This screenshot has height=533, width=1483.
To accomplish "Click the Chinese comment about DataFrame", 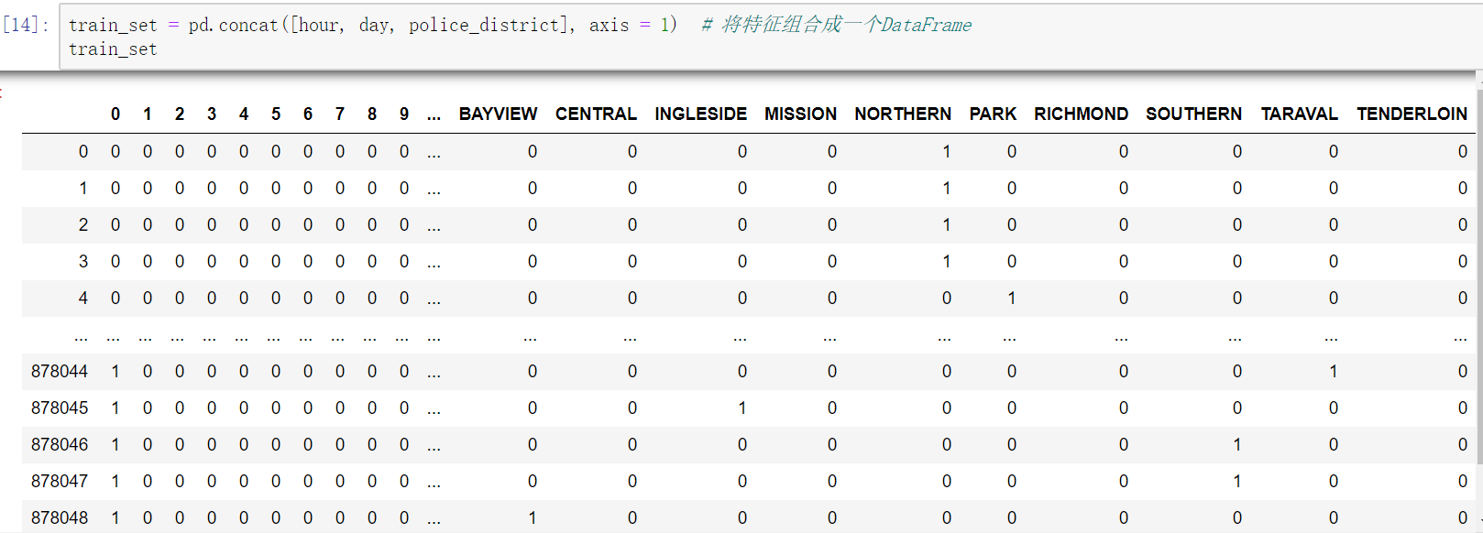I will pyautogui.click(x=837, y=25).
